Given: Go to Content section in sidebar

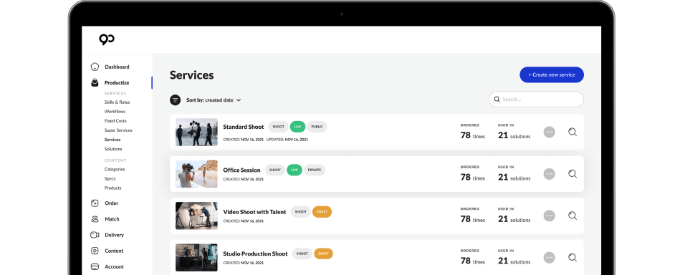Looking at the screenshot, I should click(114, 251).
